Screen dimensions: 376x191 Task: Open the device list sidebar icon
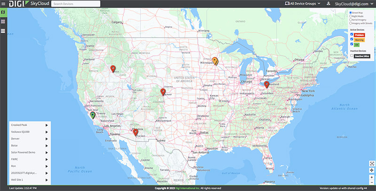pyautogui.click(x=3, y=31)
